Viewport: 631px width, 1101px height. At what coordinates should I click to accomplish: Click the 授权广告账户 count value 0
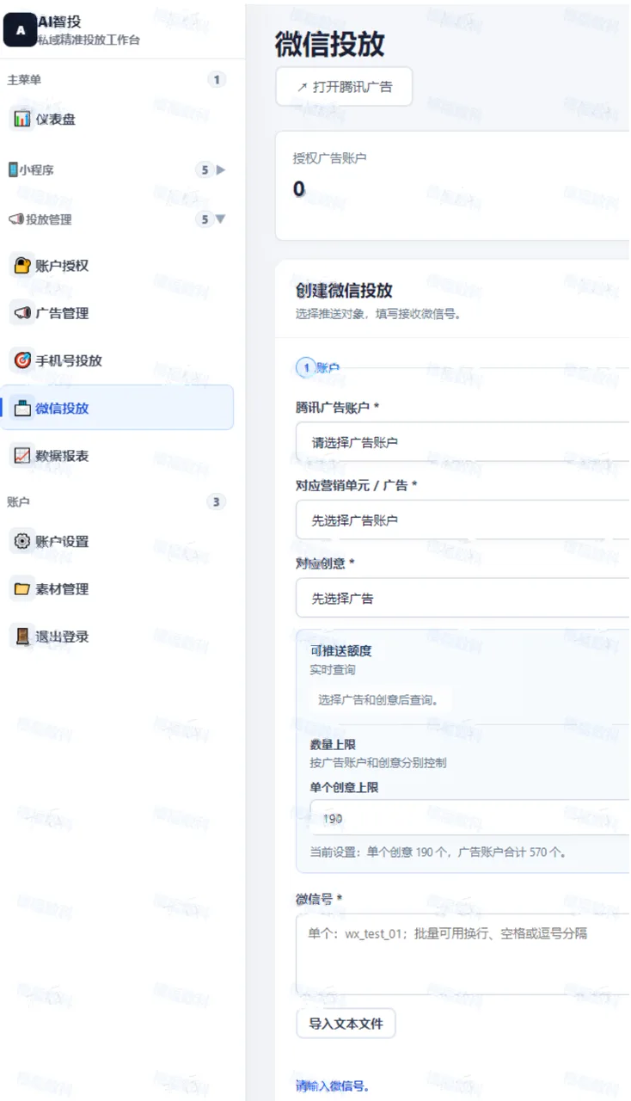point(299,189)
